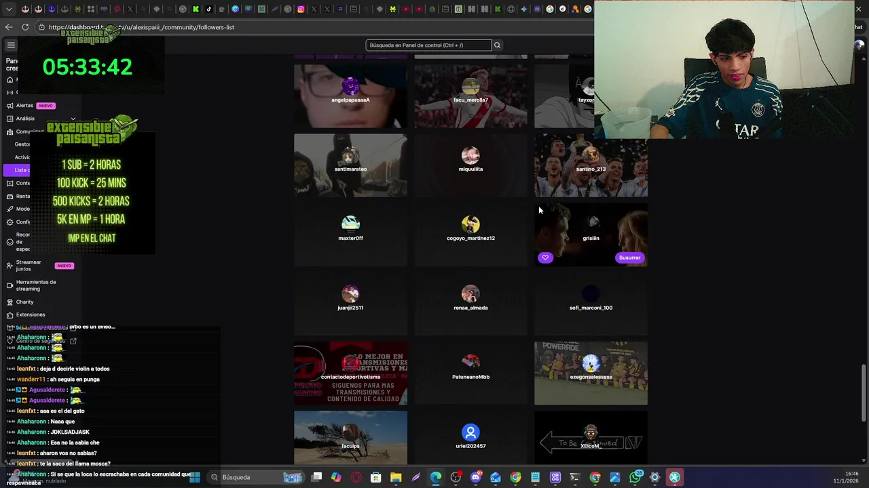The width and height of the screenshot is (869, 488).
Task: Open Extensiones in the sidebar
Action: click(31, 314)
